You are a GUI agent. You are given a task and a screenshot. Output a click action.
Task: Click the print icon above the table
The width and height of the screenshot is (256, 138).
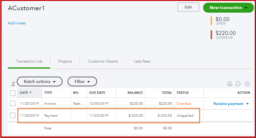tap(230, 84)
